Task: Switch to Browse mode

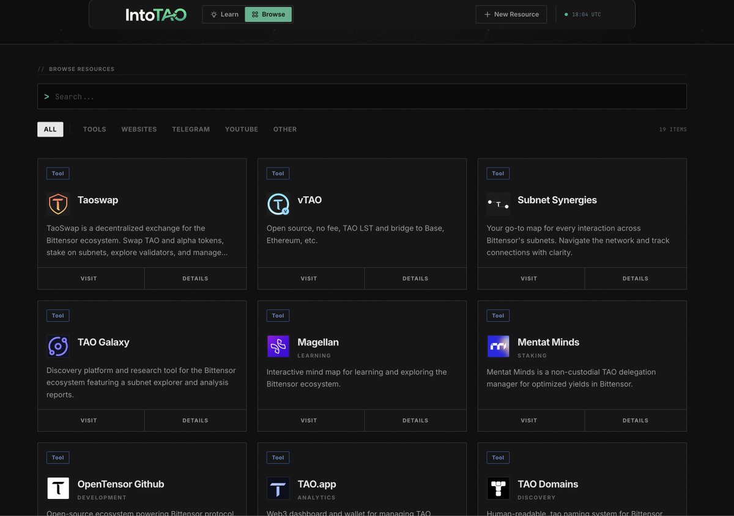Action: click(269, 14)
